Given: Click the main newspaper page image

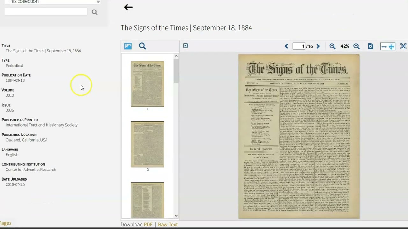Looking at the screenshot, I should tap(299, 136).
